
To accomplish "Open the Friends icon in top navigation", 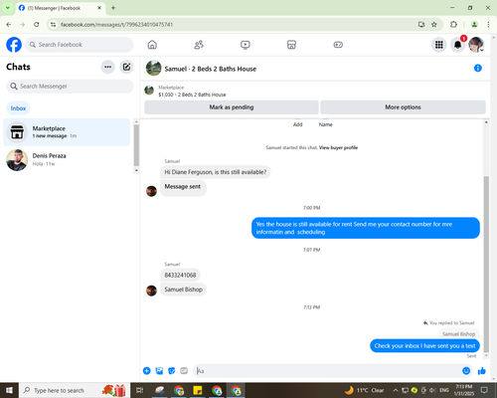I will point(199,45).
